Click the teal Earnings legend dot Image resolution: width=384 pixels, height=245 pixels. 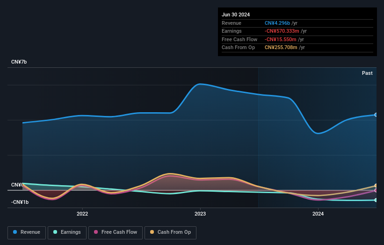[55, 232]
